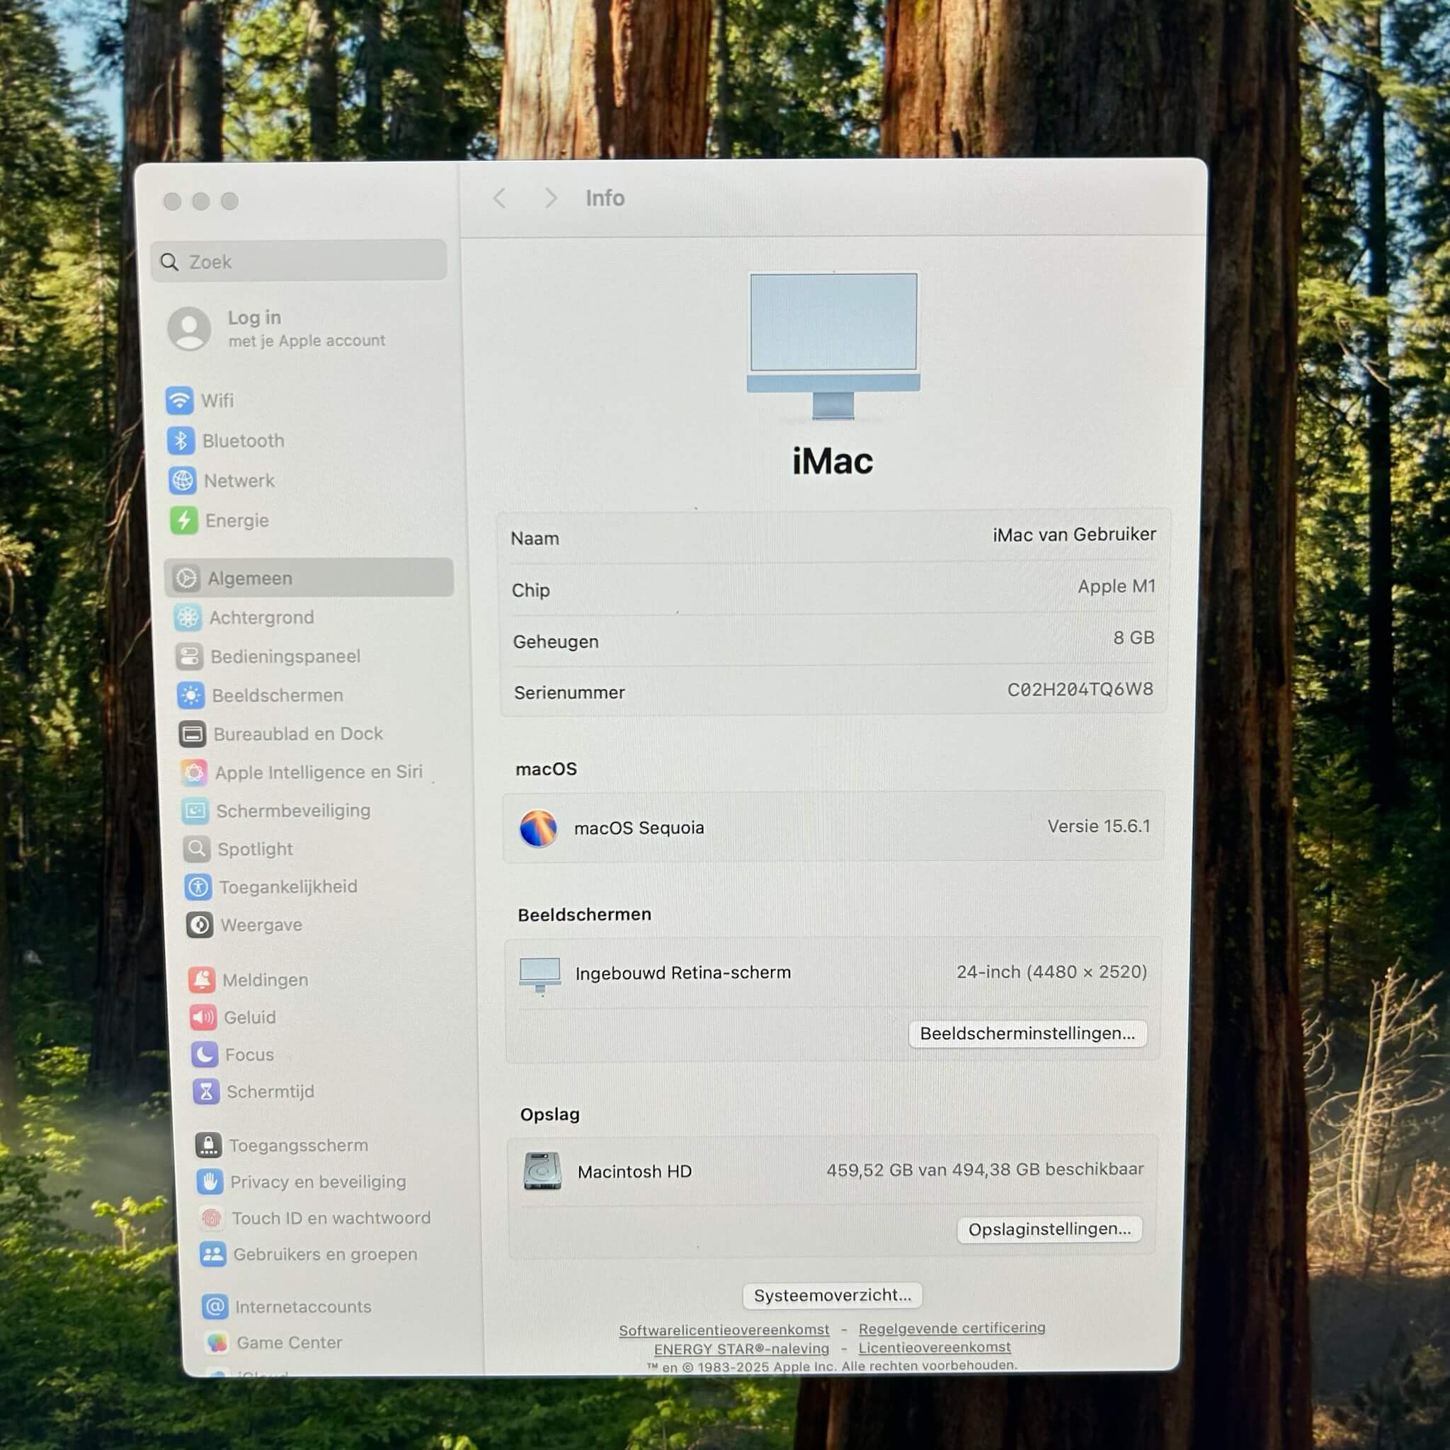
Task: Click the name iMac van Gebruiker
Action: (x=1074, y=535)
